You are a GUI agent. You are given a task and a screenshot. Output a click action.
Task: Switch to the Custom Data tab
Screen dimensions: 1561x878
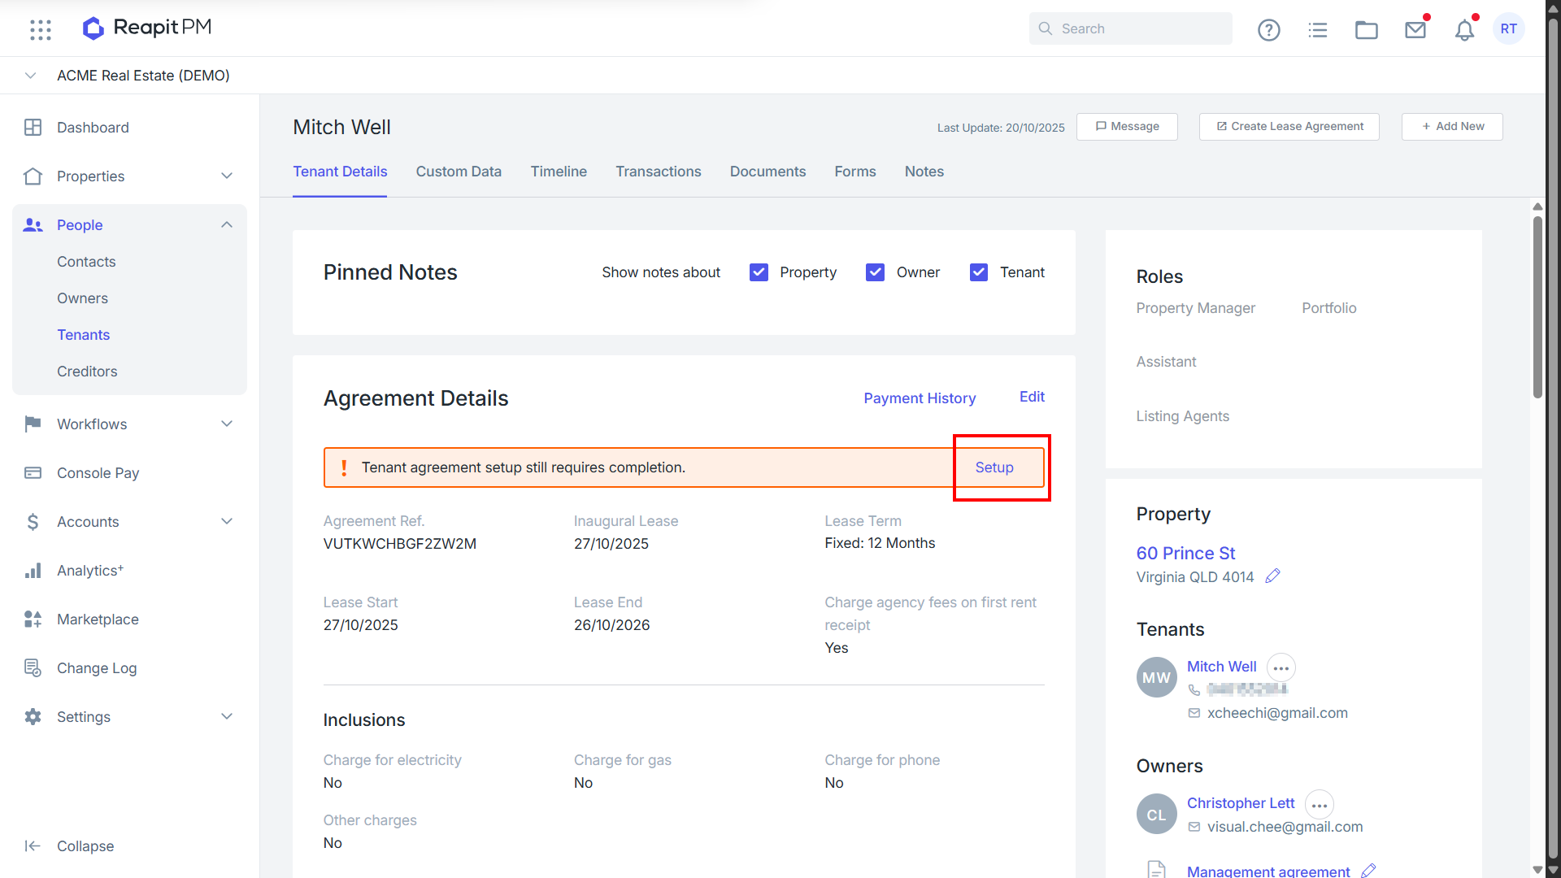coord(459,172)
